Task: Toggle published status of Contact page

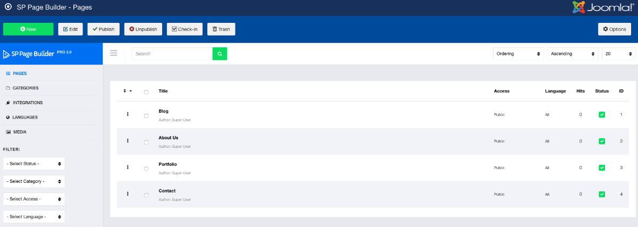Action: tap(602, 194)
